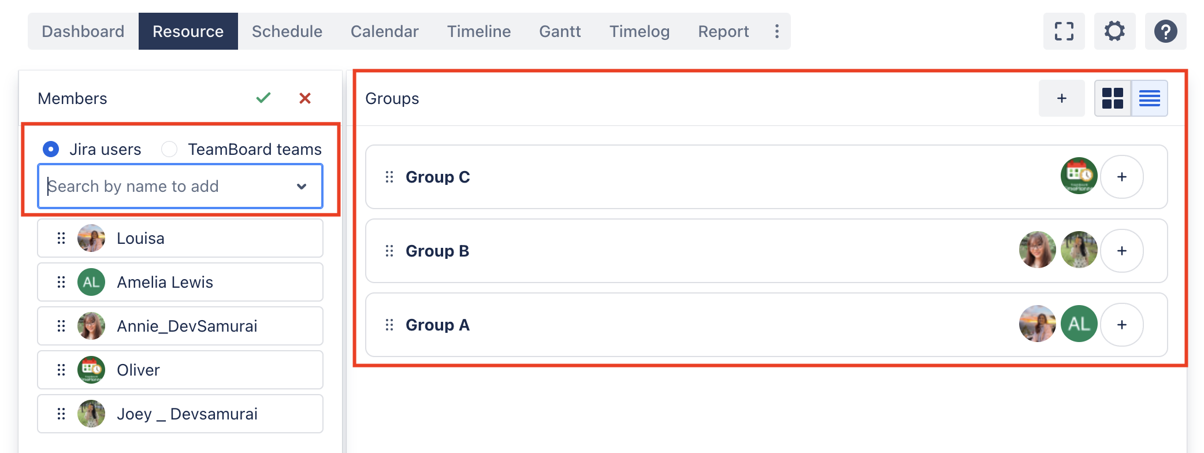This screenshot has width=1204, height=453.
Task: Open help with the question mark icon
Action: (1165, 31)
